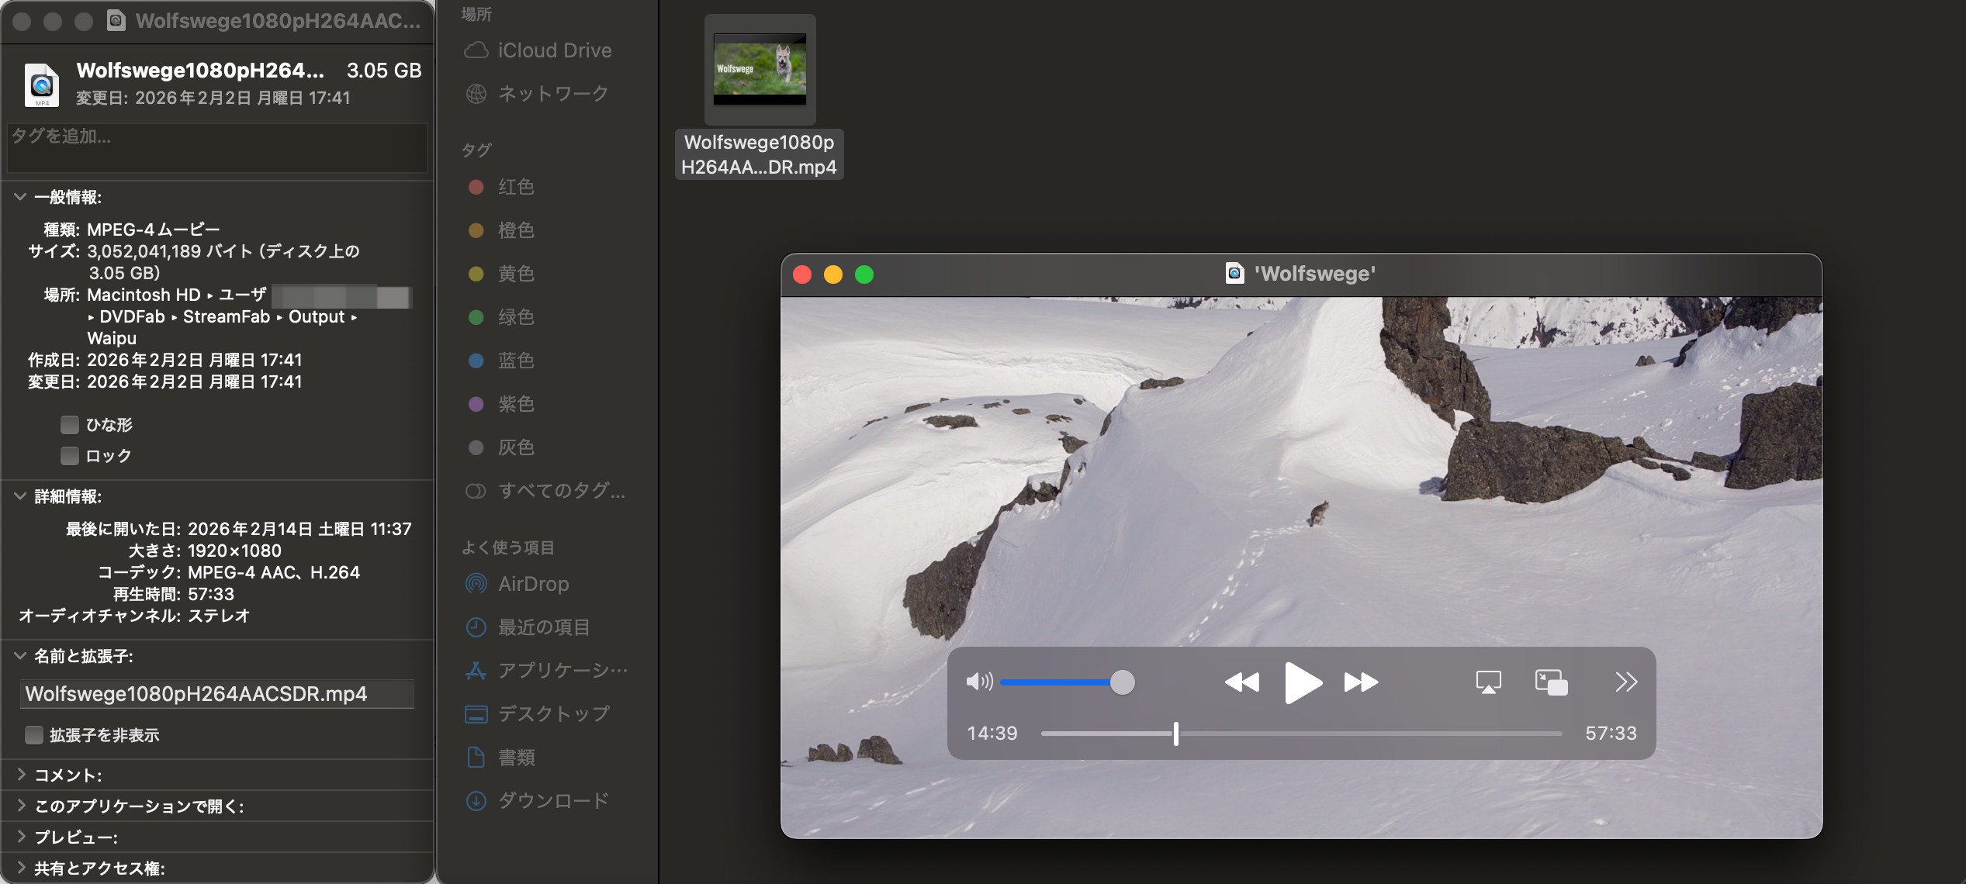The image size is (1966, 884).
Task: Expand the コメント section
Action: coord(21,775)
